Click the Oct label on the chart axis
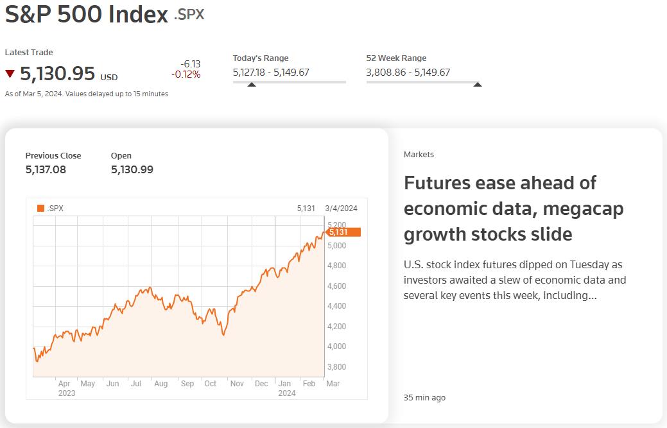The image size is (667, 428). (x=210, y=383)
